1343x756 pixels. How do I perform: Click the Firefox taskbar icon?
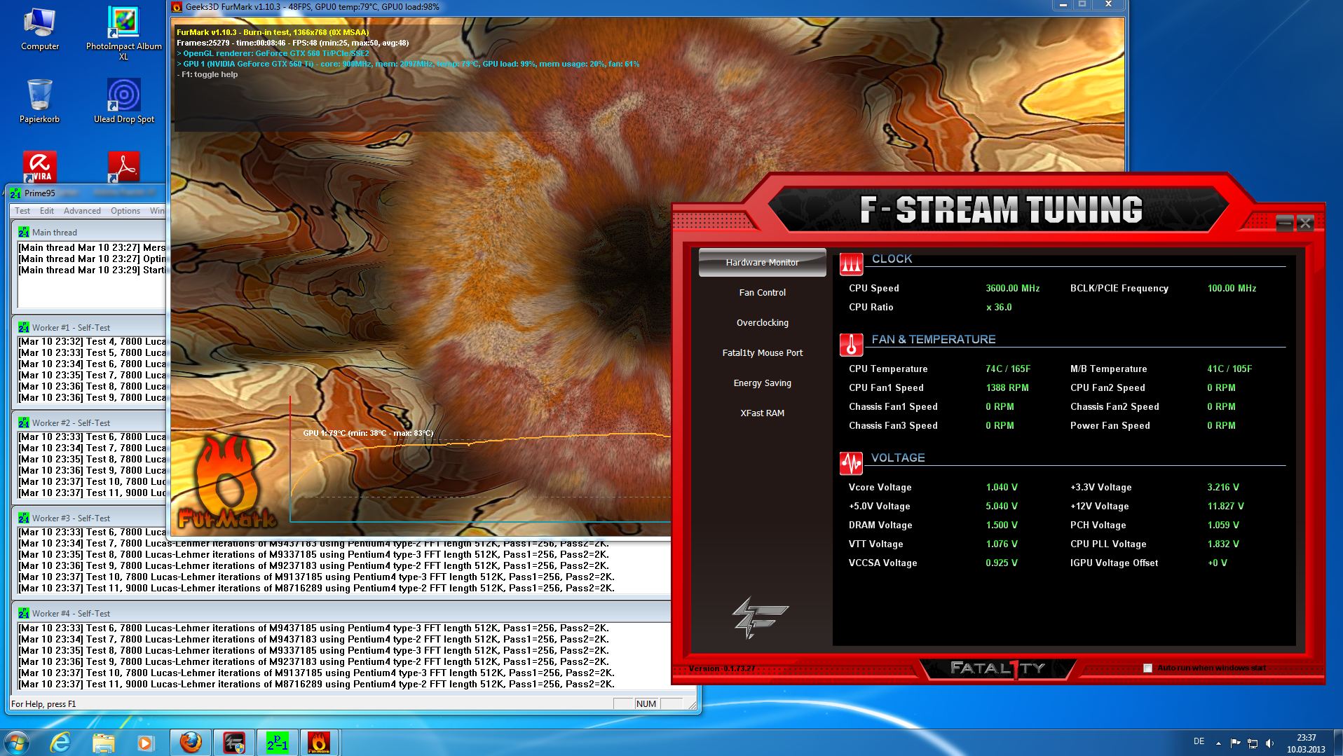[190, 742]
